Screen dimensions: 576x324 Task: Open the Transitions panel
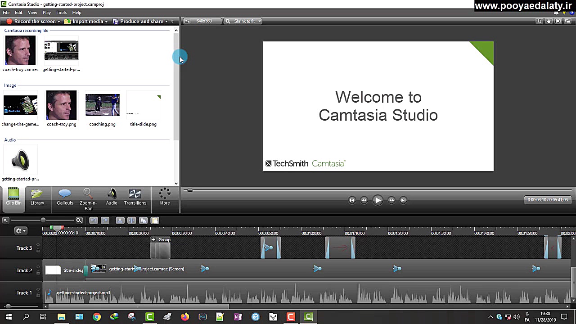coord(135,197)
